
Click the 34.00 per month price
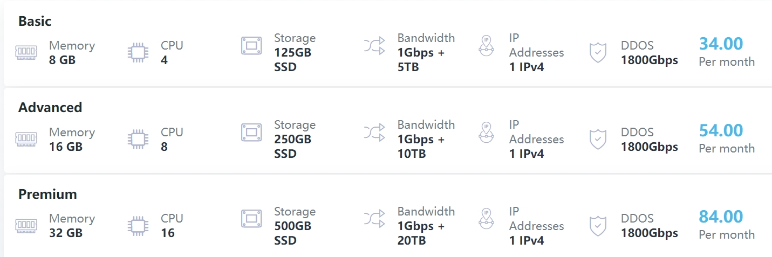pos(721,44)
